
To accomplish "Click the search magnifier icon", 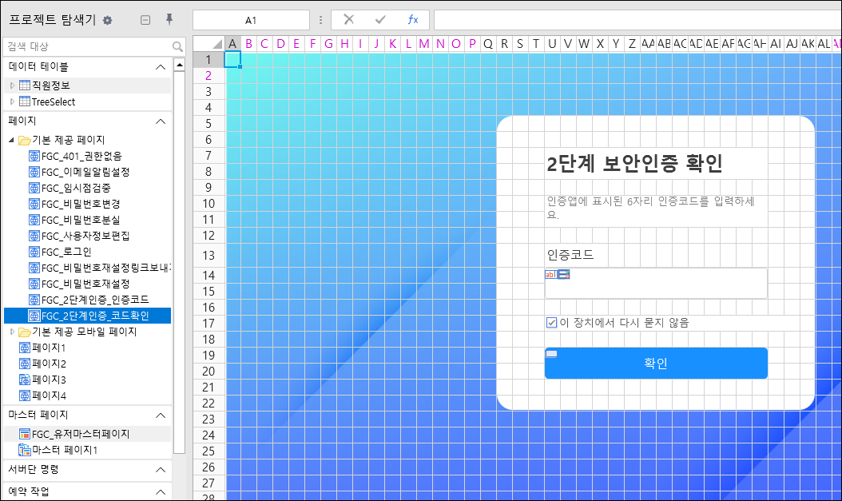I will [177, 46].
